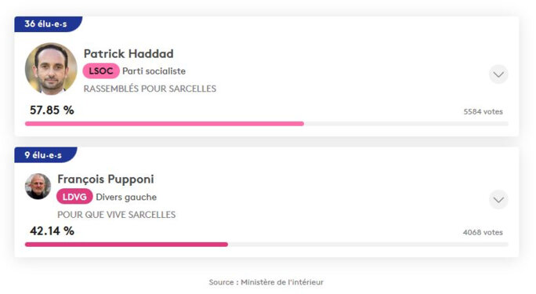Select the pink LSOC party badge

click(101, 71)
